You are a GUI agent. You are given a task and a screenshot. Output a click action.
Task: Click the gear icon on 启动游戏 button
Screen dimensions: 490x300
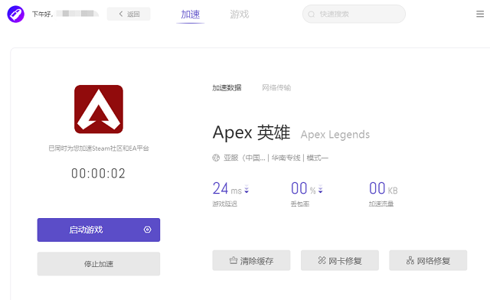click(x=147, y=230)
